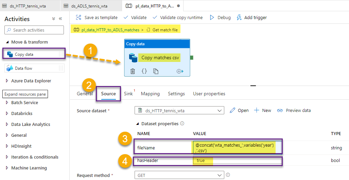The width and height of the screenshot is (349, 180).
Task: Click Preview data link
Action: point(294,111)
